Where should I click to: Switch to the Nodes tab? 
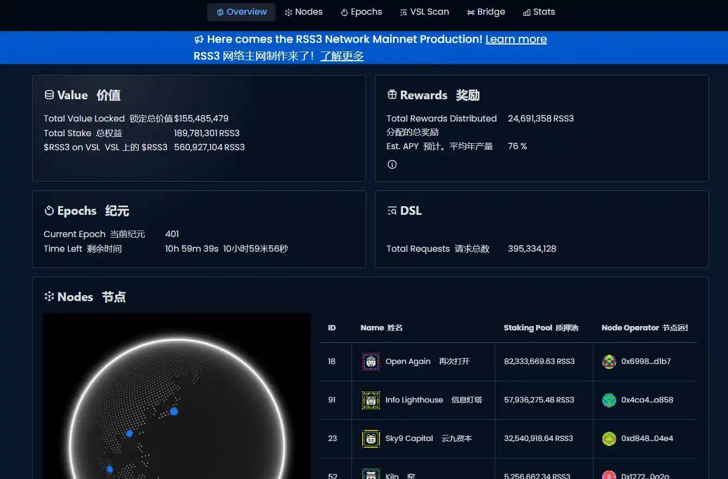pyautogui.click(x=304, y=12)
